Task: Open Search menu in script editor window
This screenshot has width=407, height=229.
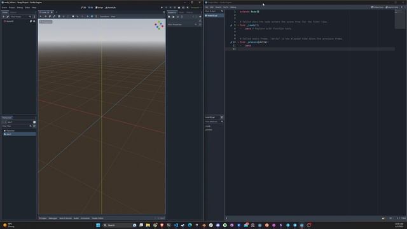Action: pyautogui.click(x=218, y=7)
